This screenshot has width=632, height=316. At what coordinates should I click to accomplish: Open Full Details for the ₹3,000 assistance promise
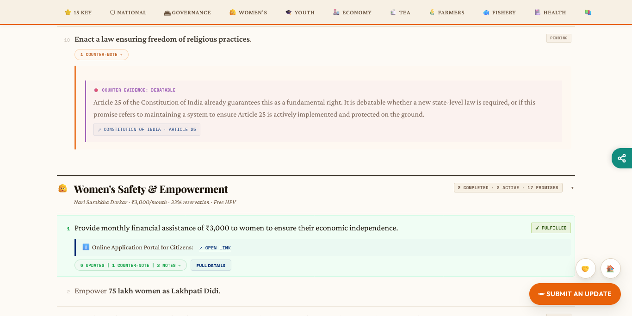point(211,265)
